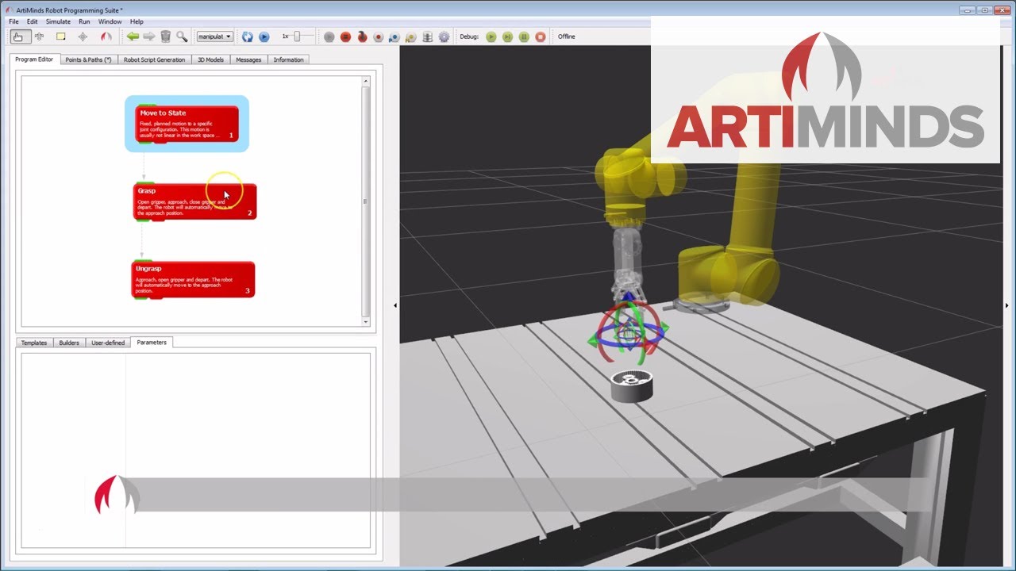Select the Move to State program block
Screen dimensions: 1016x571
click(x=187, y=124)
